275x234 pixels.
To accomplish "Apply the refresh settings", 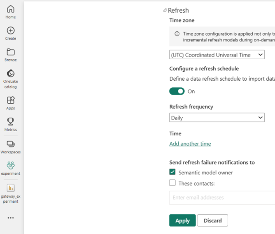I will (x=182, y=220).
